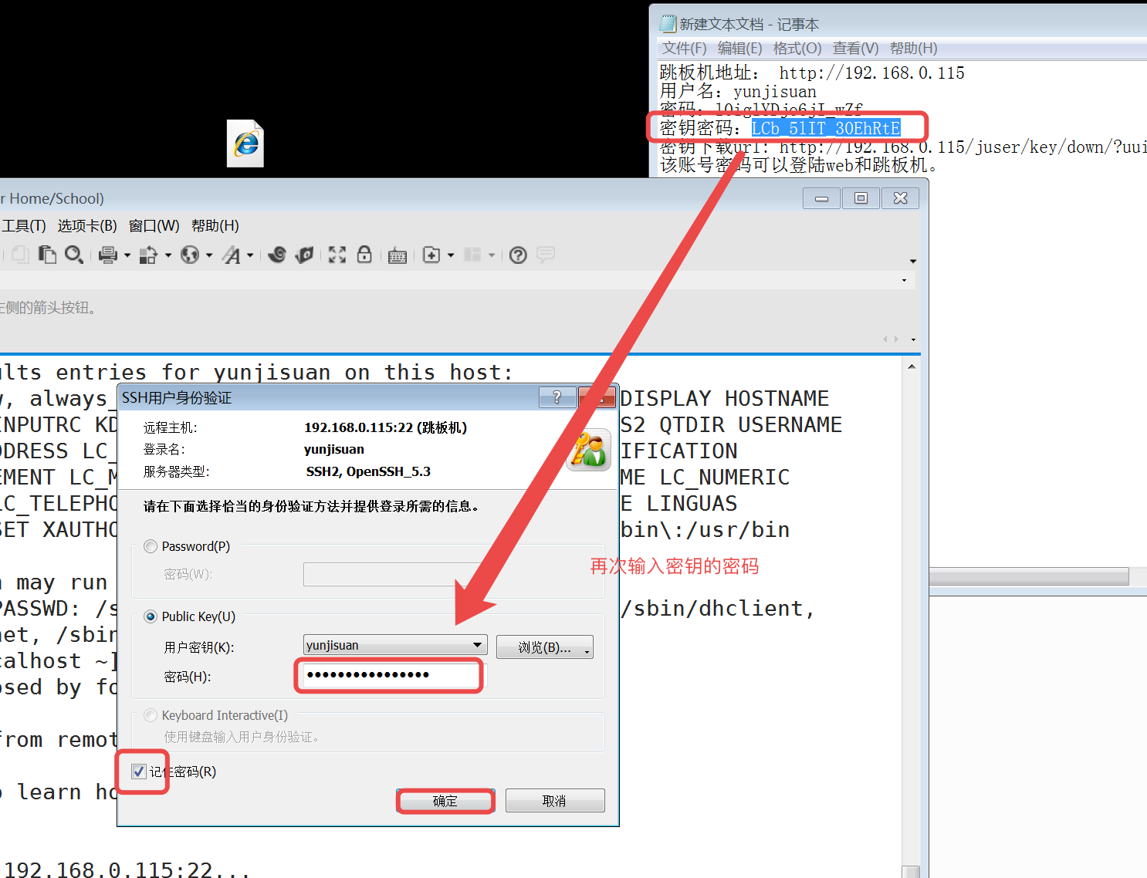Open the 窗口(W) menu in Xshell
This screenshot has width=1147, height=878.
tap(154, 226)
